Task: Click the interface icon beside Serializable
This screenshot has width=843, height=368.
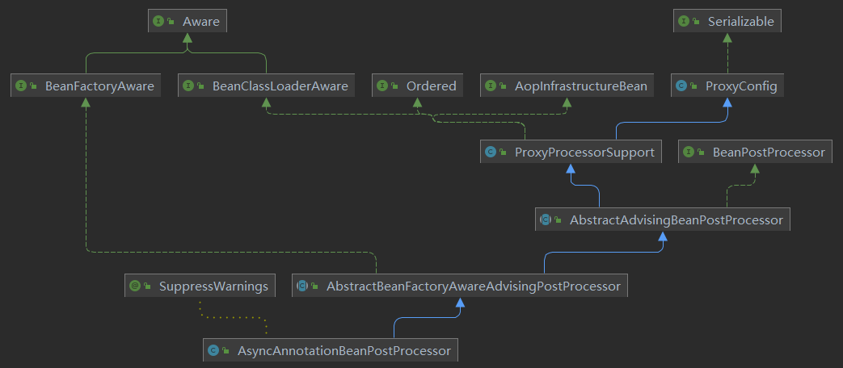Action: click(685, 22)
